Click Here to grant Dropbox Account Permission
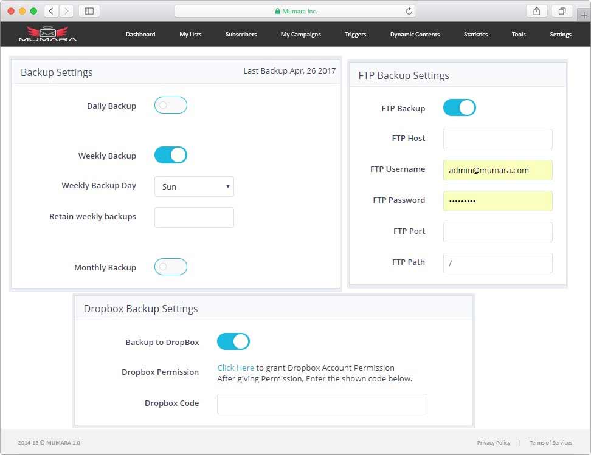Image resolution: width=591 pixels, height=455 pixels. pos(235,367)
